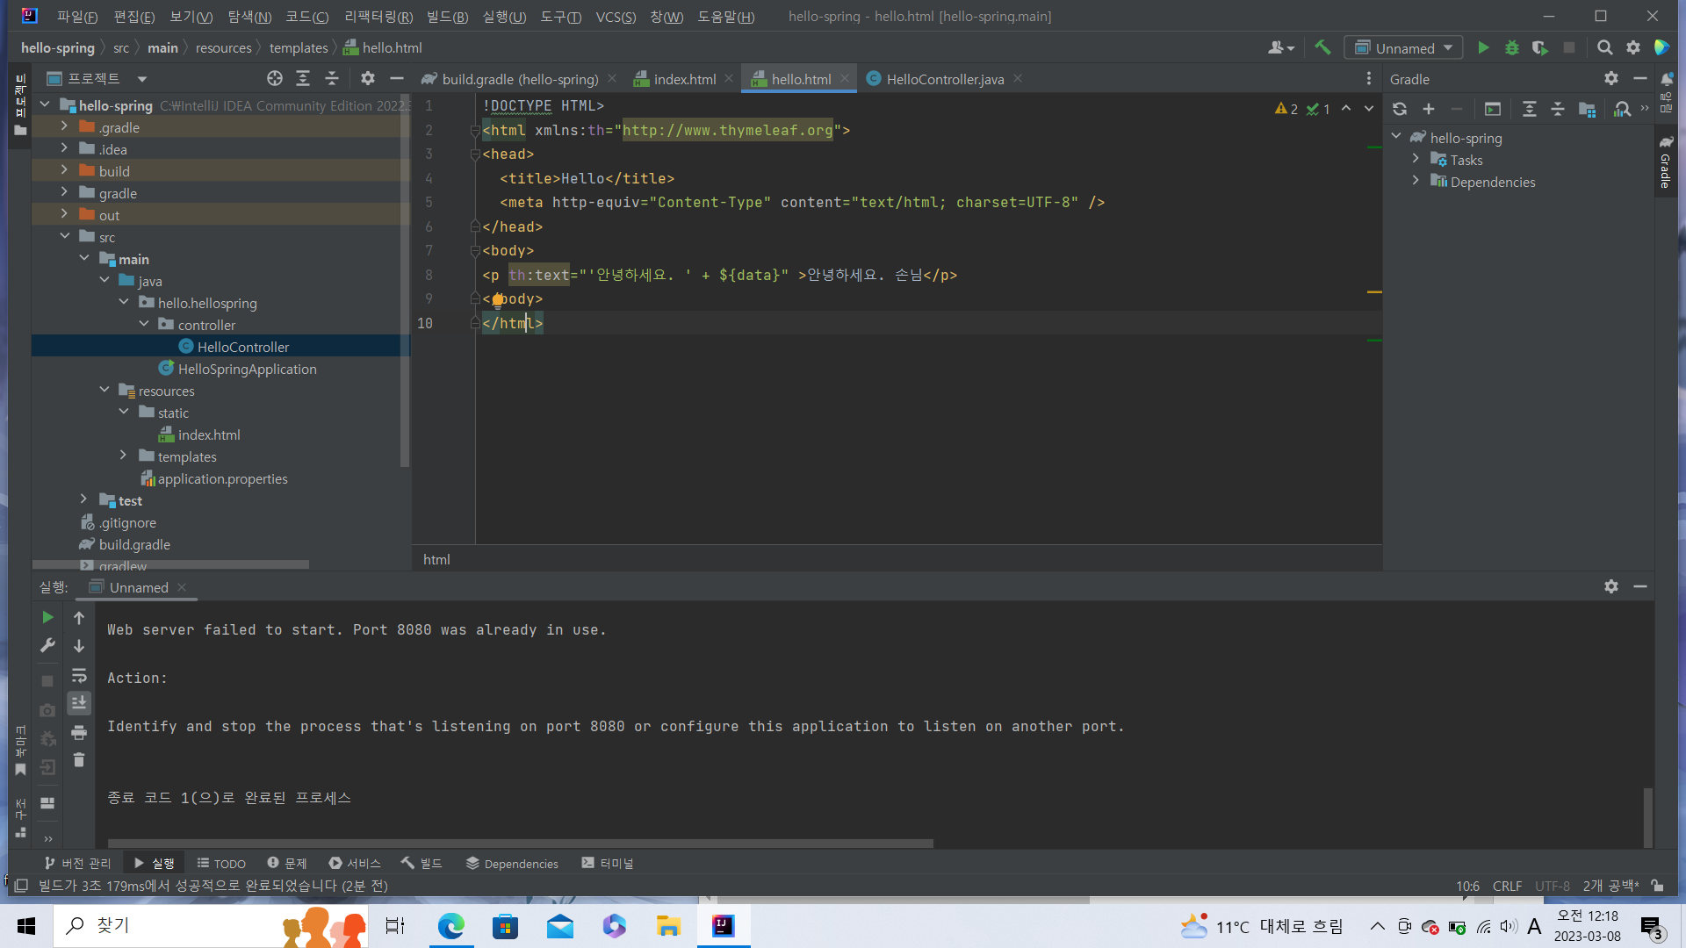Image resolution: width=1686 pixels, height=948 pixels.
Task: Open editor tabs more options menu
Action: click(1369, 79)
